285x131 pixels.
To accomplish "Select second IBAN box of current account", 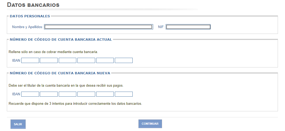I will pos(49,60).
